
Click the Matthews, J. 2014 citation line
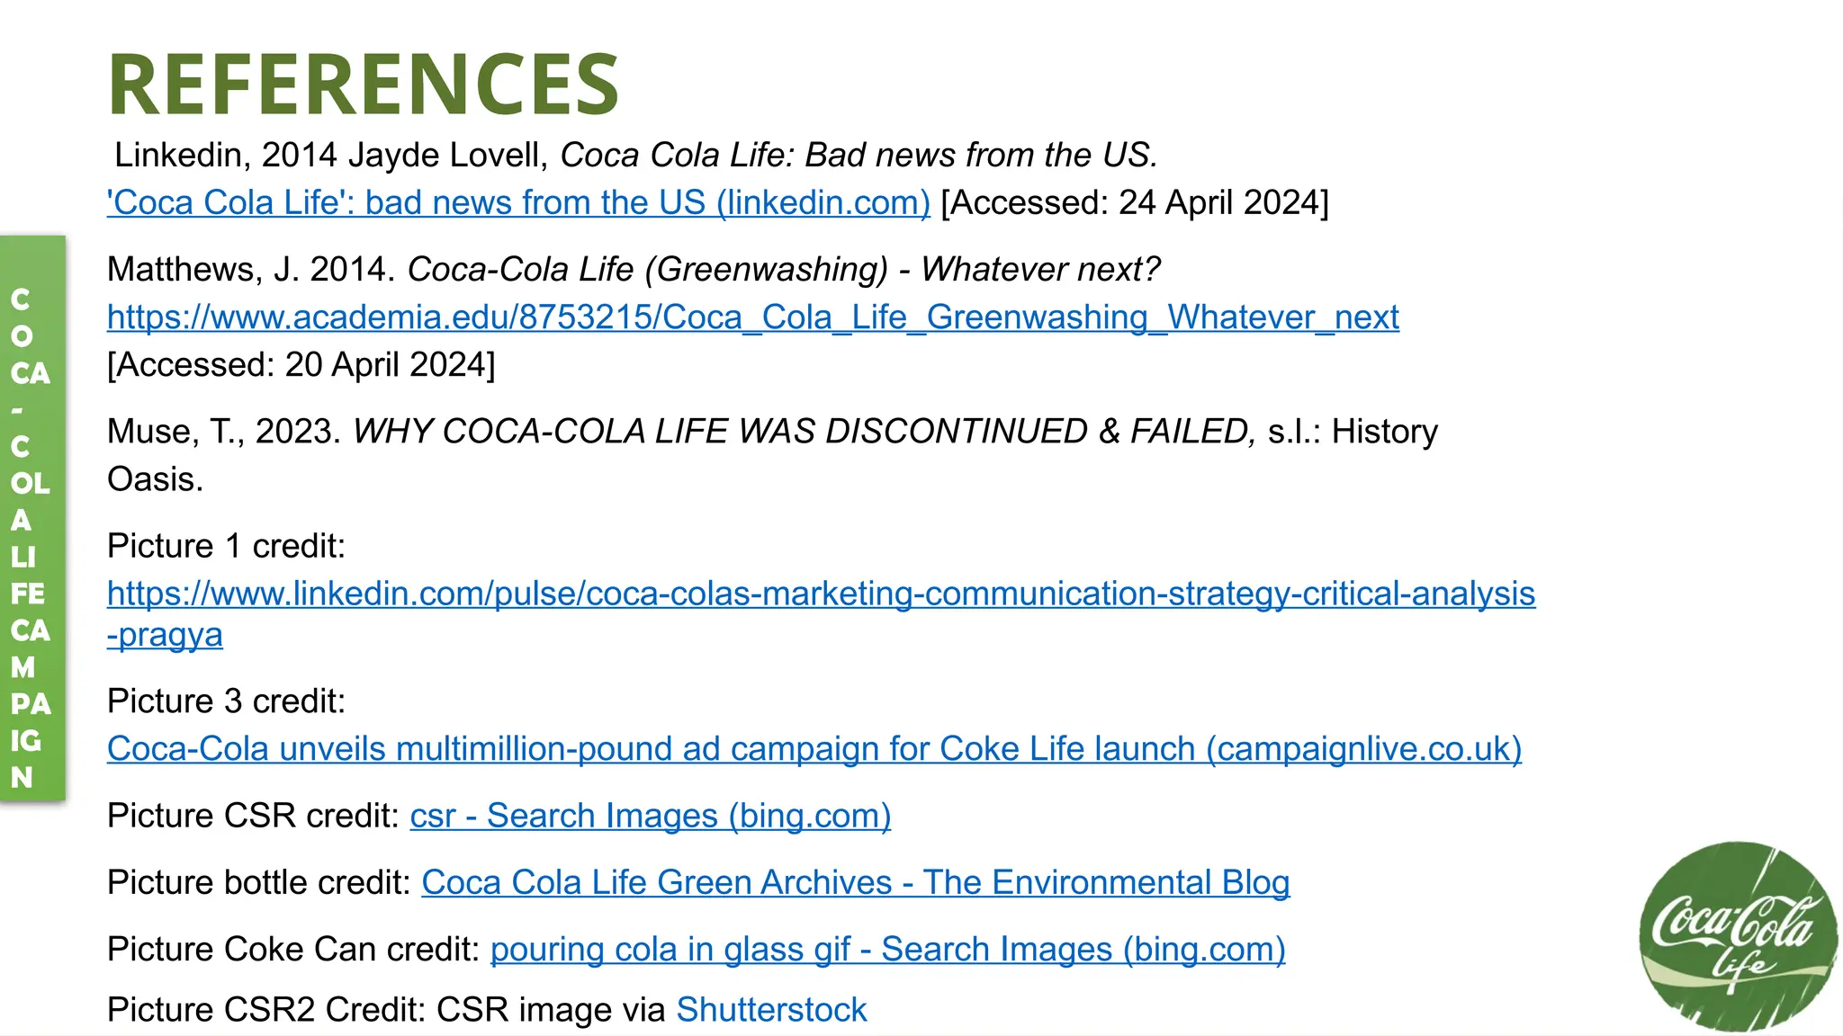pos(633,270)
